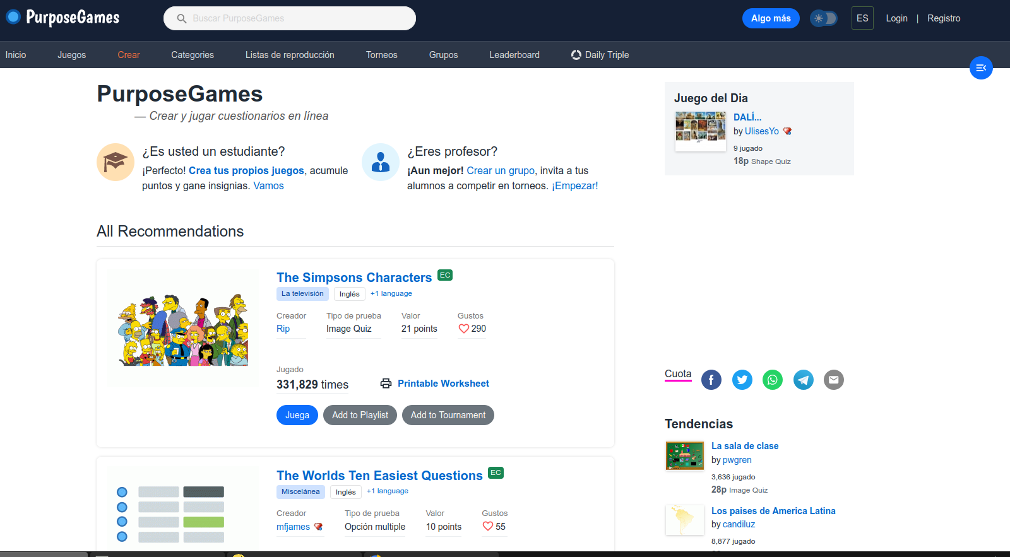Open candiluz's profile link

(739, 524)
